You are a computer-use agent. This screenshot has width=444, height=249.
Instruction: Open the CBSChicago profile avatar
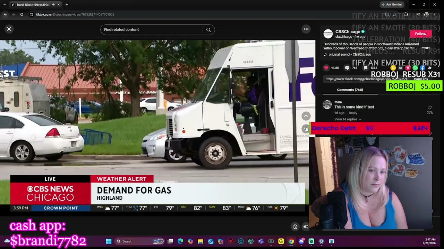[x=328, y=34]
